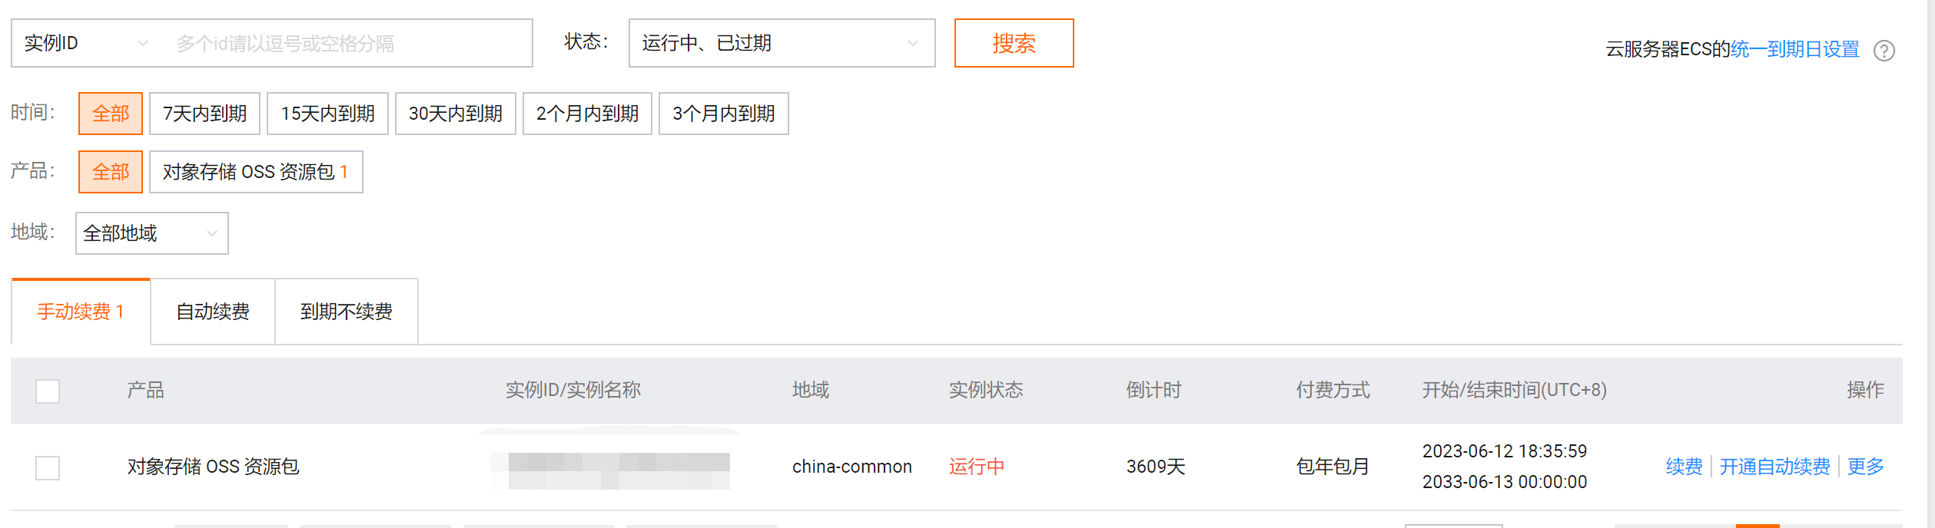Viewport: 1935px width, 528px height.
Task: Open the 更多 actions link
Action: tap(1865, 467)
